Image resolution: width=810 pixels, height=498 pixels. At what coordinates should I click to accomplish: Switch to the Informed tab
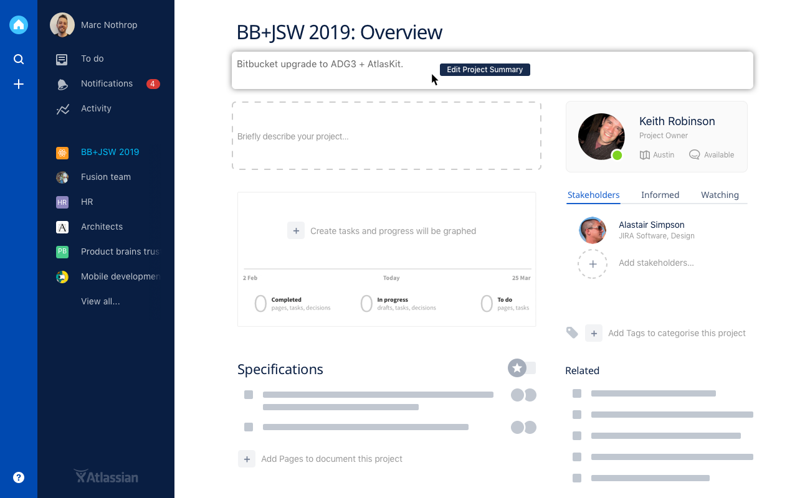(660, 195)
